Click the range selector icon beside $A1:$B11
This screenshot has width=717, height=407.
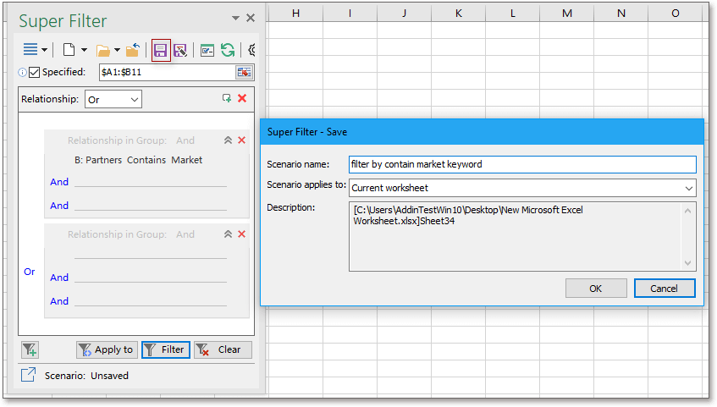coord(244,73)
